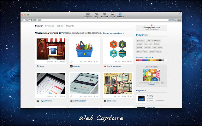Click attachment paperclip on Cuberto's shot
202x126 pixels.
pos(71,62)
